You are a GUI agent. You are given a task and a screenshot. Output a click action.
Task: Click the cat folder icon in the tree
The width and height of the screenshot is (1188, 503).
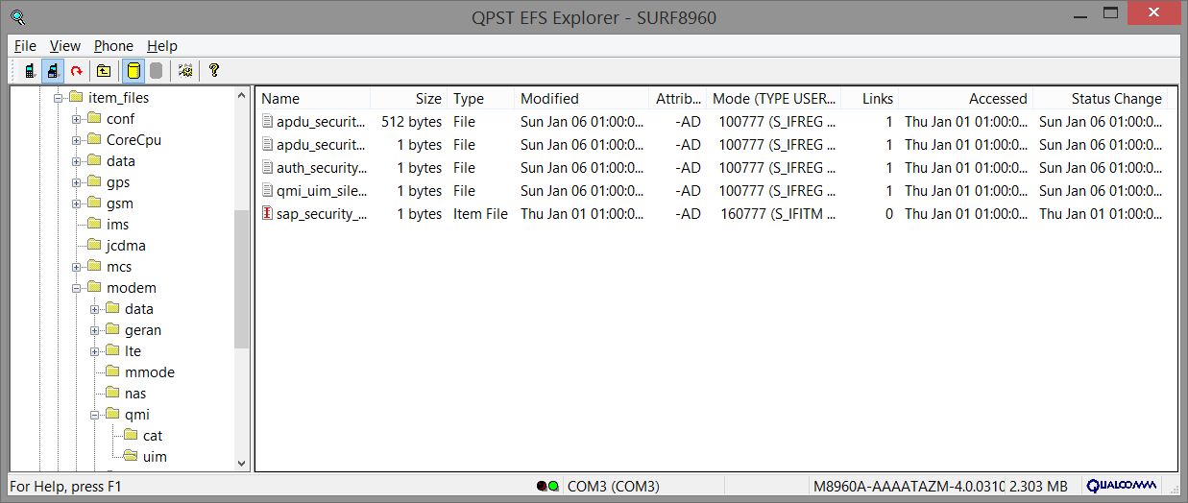pos(131,435)
